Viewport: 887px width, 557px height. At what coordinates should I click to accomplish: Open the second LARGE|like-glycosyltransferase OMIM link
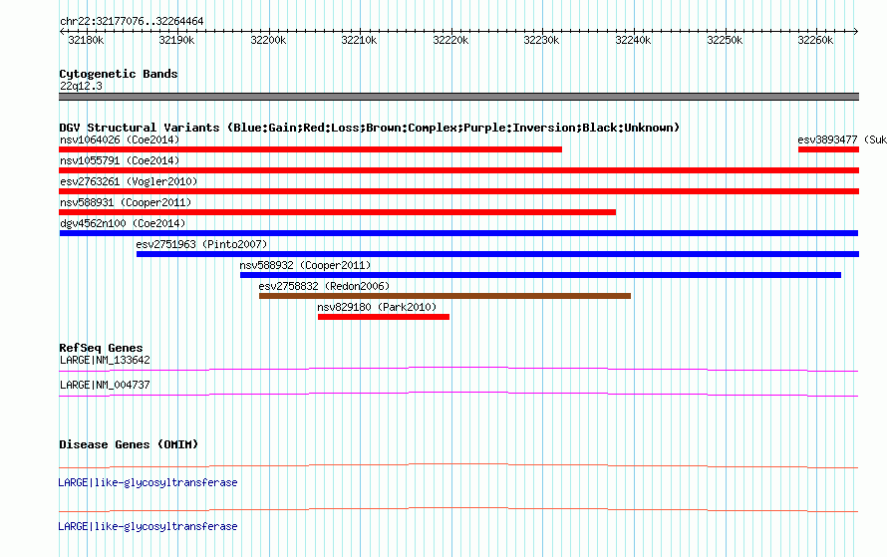coord(148,526)
